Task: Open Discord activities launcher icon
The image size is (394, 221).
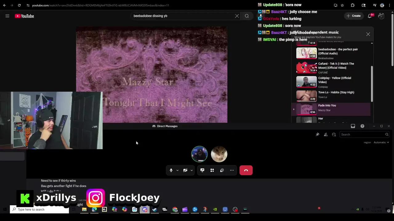Action: click(x=212, y=170)
